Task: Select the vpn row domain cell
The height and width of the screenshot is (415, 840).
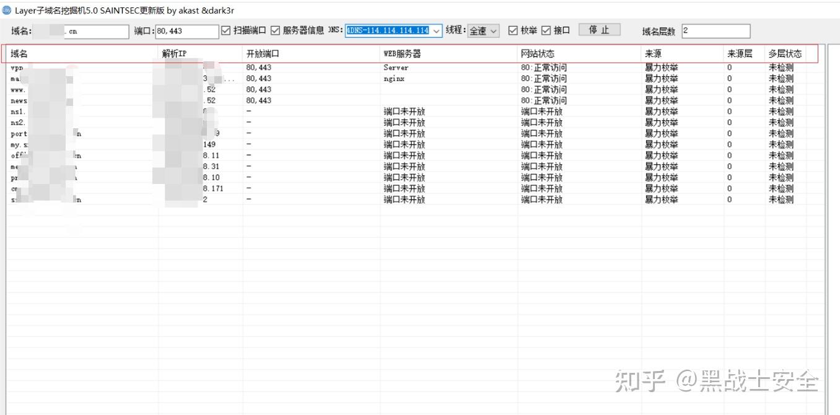Action: click(x=82, y=68)
